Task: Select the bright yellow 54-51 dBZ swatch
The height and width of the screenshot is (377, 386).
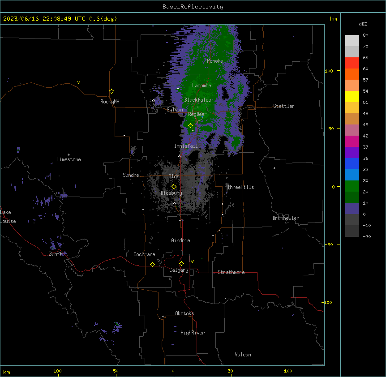Action: (x=352, y=96)
